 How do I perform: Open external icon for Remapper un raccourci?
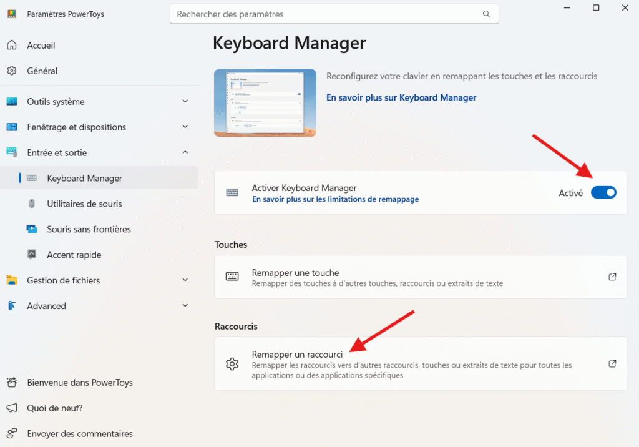click(612, 364)
